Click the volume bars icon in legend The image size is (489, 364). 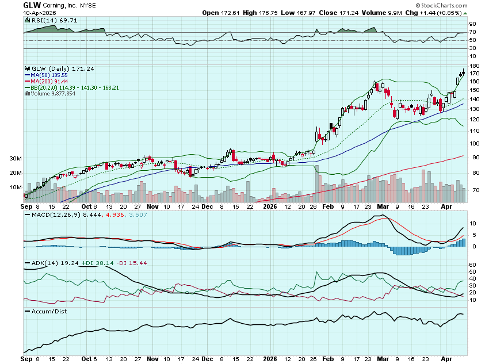pos(28,94)
